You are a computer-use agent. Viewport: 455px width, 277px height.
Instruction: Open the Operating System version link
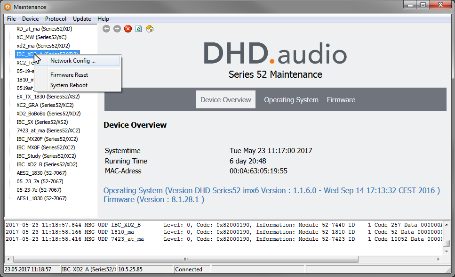pos(271,190)
